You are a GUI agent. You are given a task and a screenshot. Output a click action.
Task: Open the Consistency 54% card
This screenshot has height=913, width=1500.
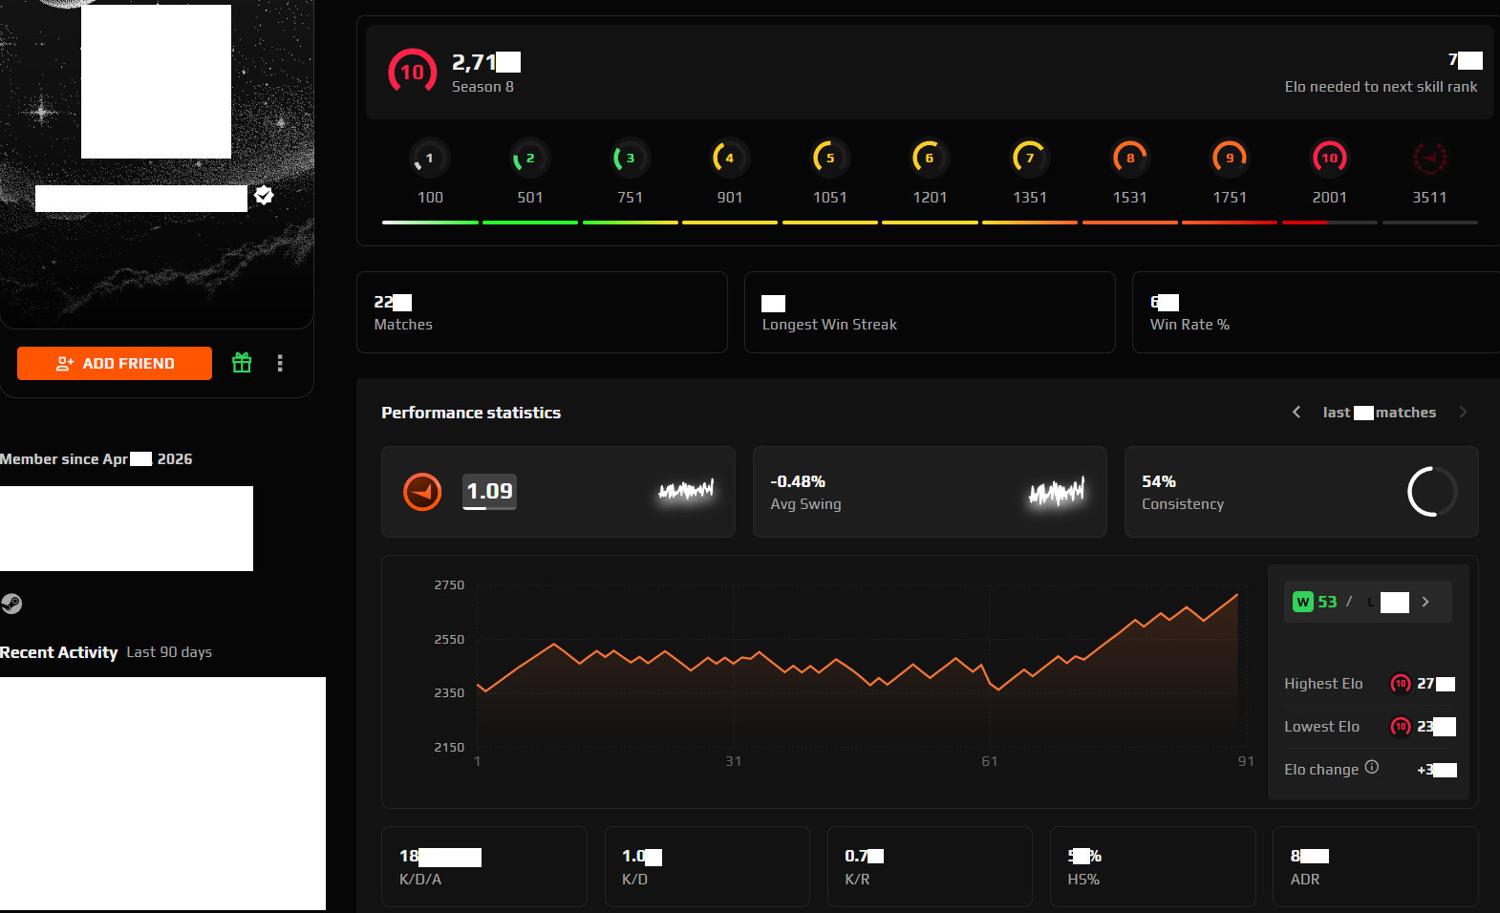point(1301,492)
